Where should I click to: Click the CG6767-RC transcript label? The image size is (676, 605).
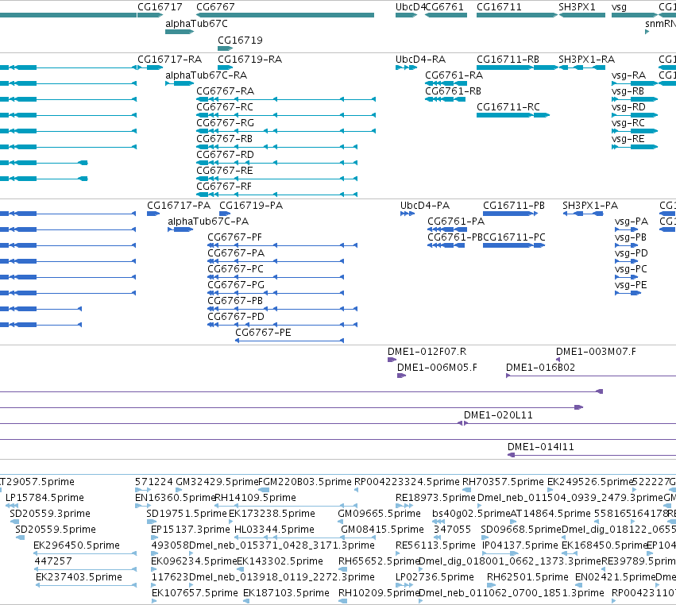pos(225,107)
